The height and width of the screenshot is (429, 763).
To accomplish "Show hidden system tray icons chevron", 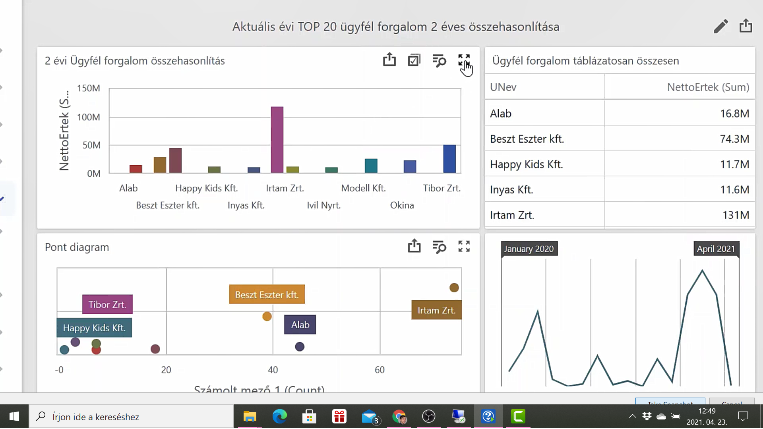I will (x=632, y=416).
